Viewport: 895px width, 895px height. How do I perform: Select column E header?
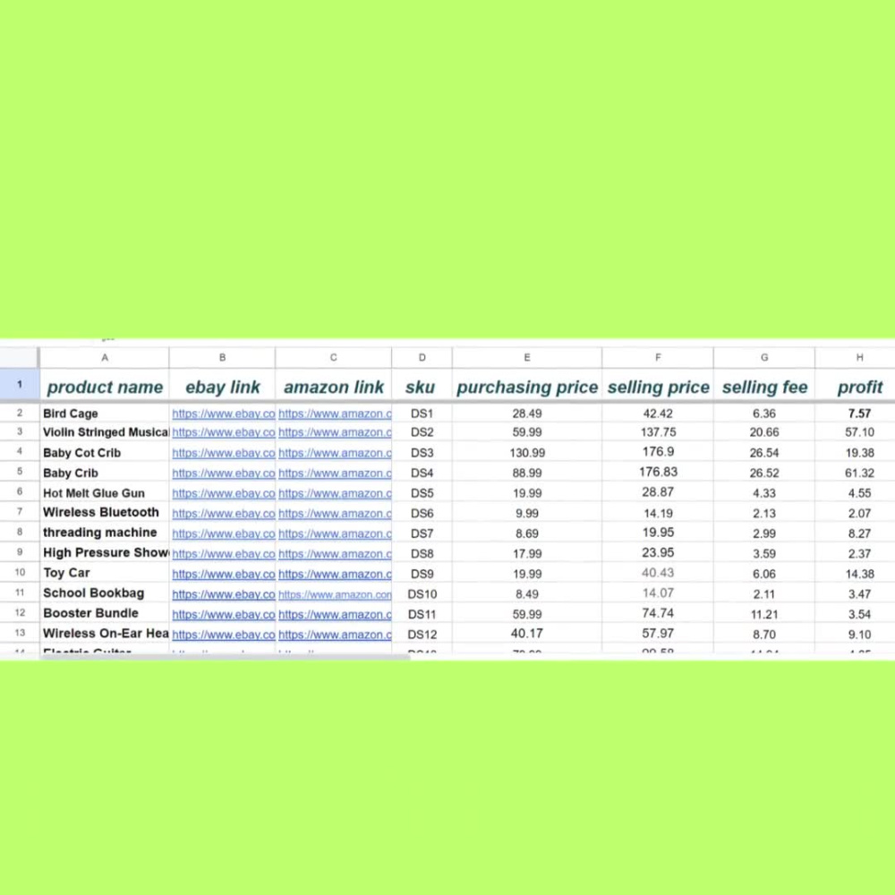pyautogui.click(x=527, y=357)
